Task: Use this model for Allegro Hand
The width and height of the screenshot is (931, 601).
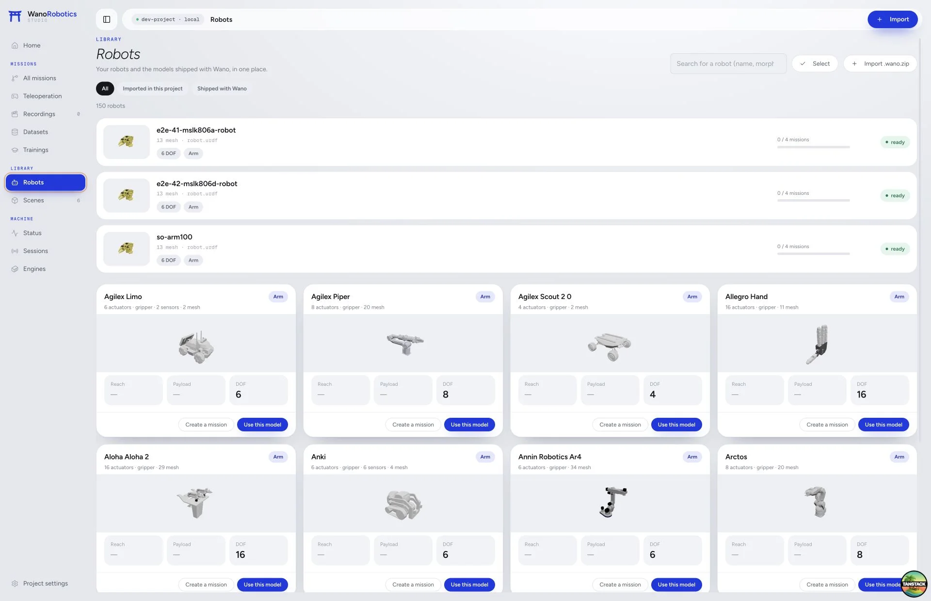Action: pyautogui.click(x=883, y=425)
